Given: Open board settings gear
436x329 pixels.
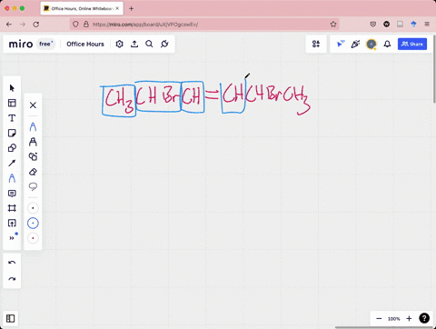Looking at the screenshot, I should [x=120, y=45].
